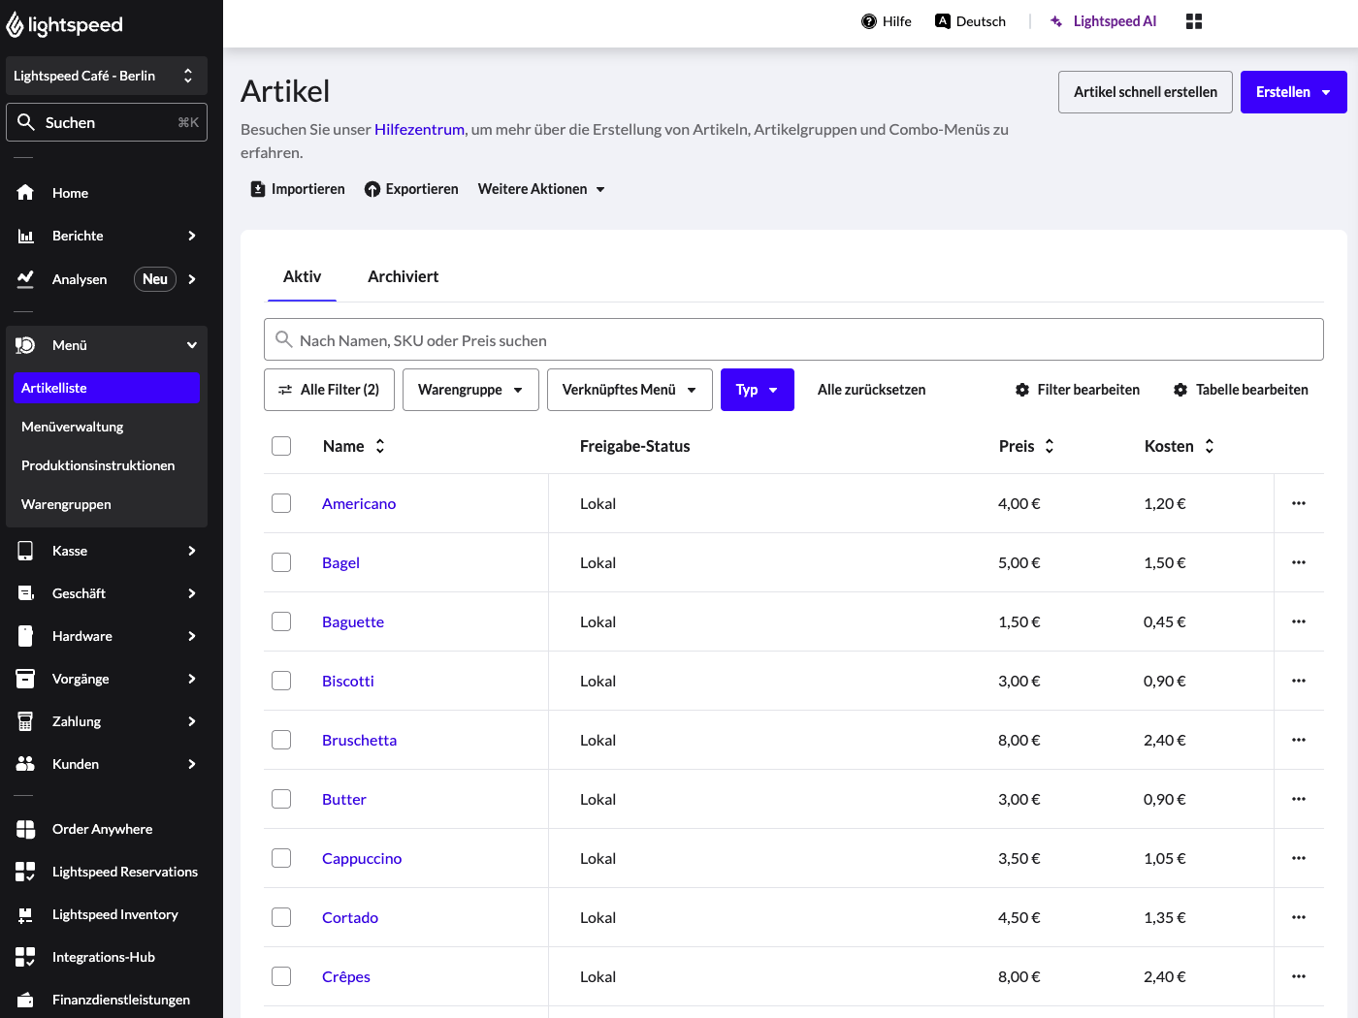Click the Importieren file icon
The height and width of the screenshot is (1018, 1358).
258,189
